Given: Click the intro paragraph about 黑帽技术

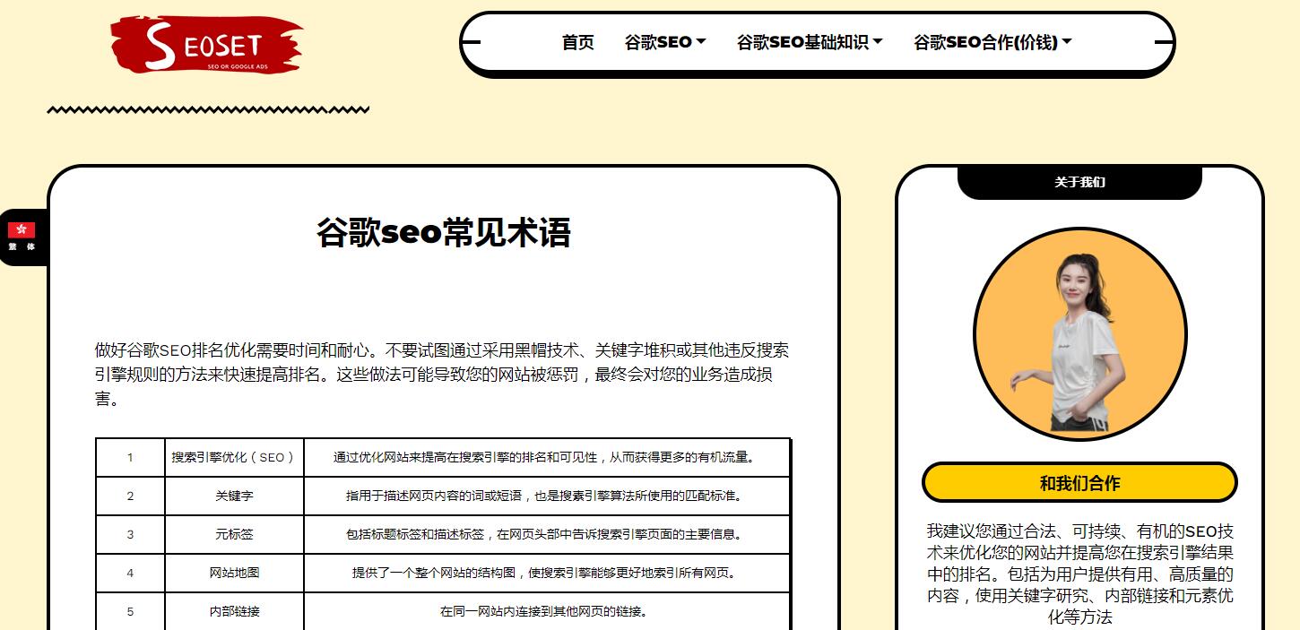Looking at the screenshot, I should (442, 375).
